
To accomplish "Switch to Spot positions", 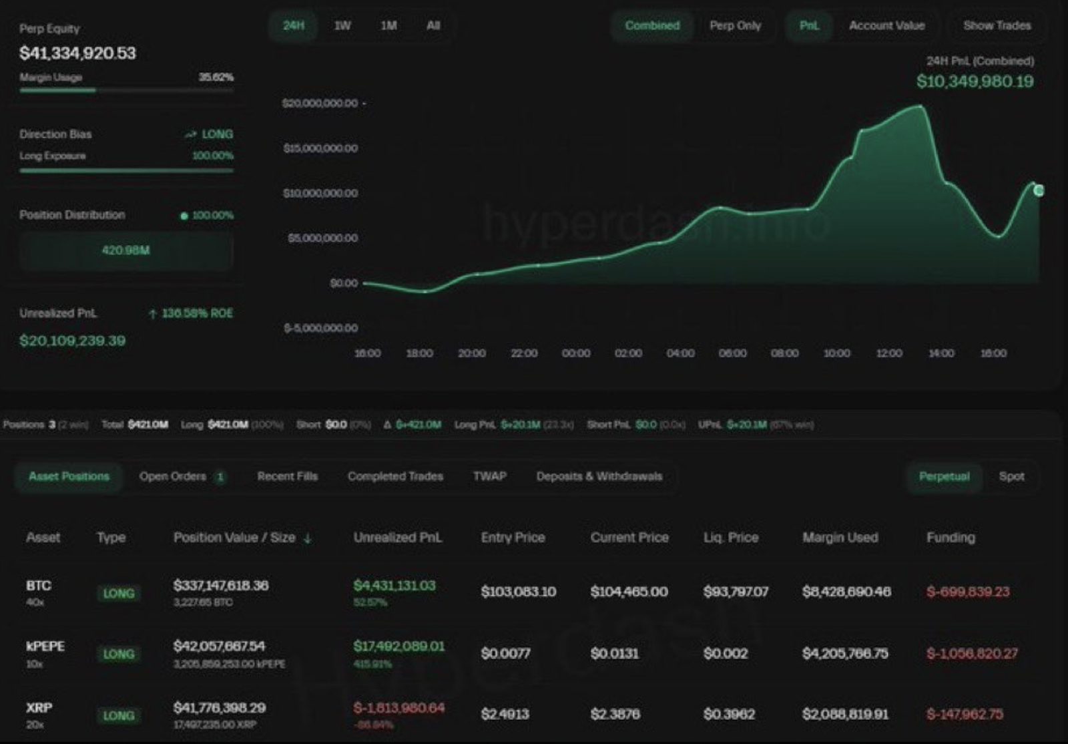I will point(1011,476).
